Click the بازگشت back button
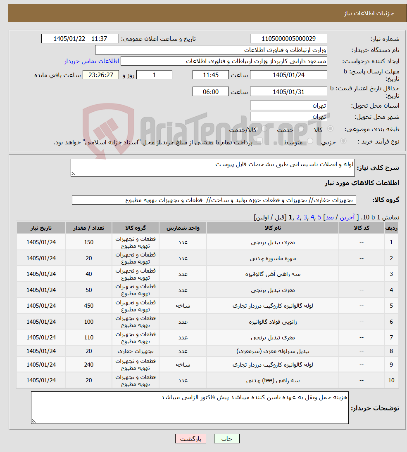The width and height of the screenshot is (407, 452). tap(190, 439)
